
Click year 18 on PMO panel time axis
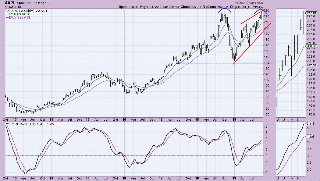click(x=197, y=178)
